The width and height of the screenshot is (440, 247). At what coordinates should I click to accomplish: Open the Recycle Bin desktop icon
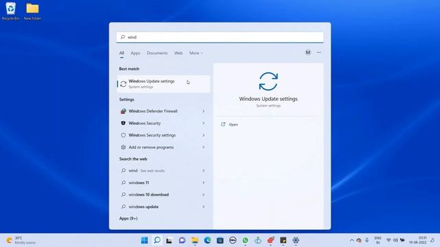(11, 11)
